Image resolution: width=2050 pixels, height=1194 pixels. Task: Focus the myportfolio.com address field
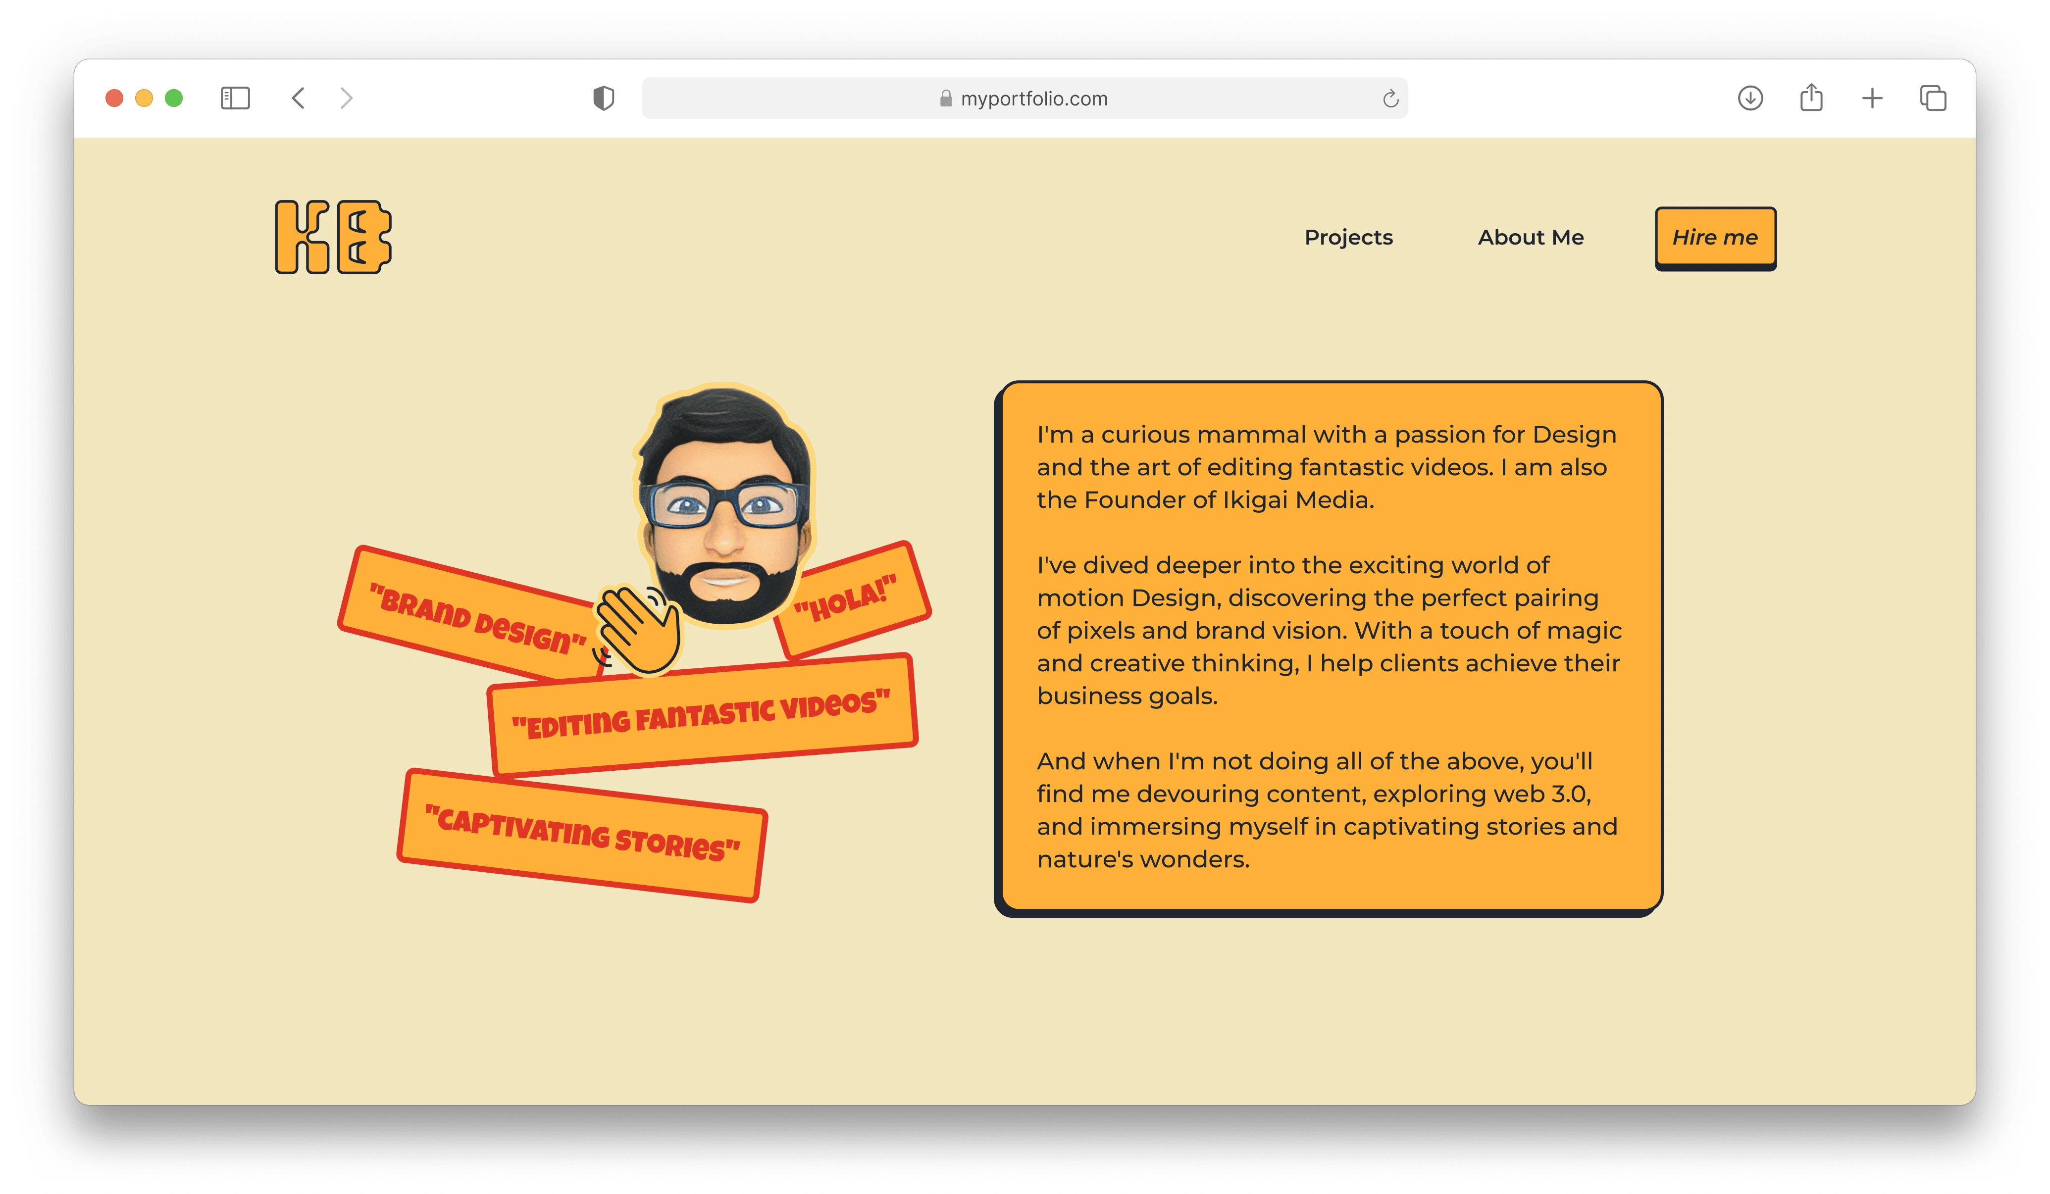coord(1025,99)
